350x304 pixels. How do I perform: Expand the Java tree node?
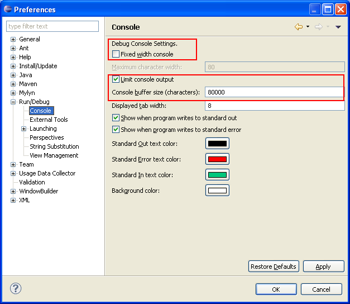click(13, 75)
